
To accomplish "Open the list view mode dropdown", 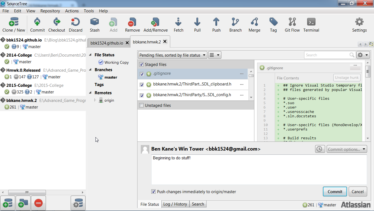I will (x=215, y=55).
